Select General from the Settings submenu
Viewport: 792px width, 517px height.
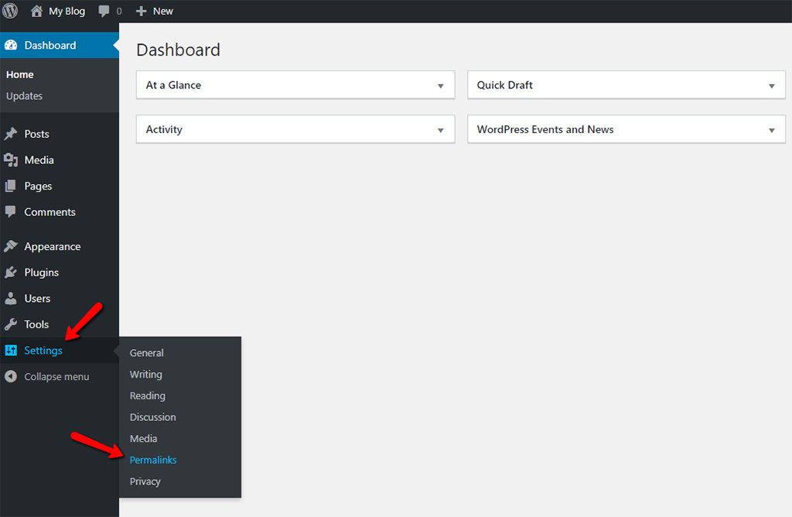(x=146, y=352)
